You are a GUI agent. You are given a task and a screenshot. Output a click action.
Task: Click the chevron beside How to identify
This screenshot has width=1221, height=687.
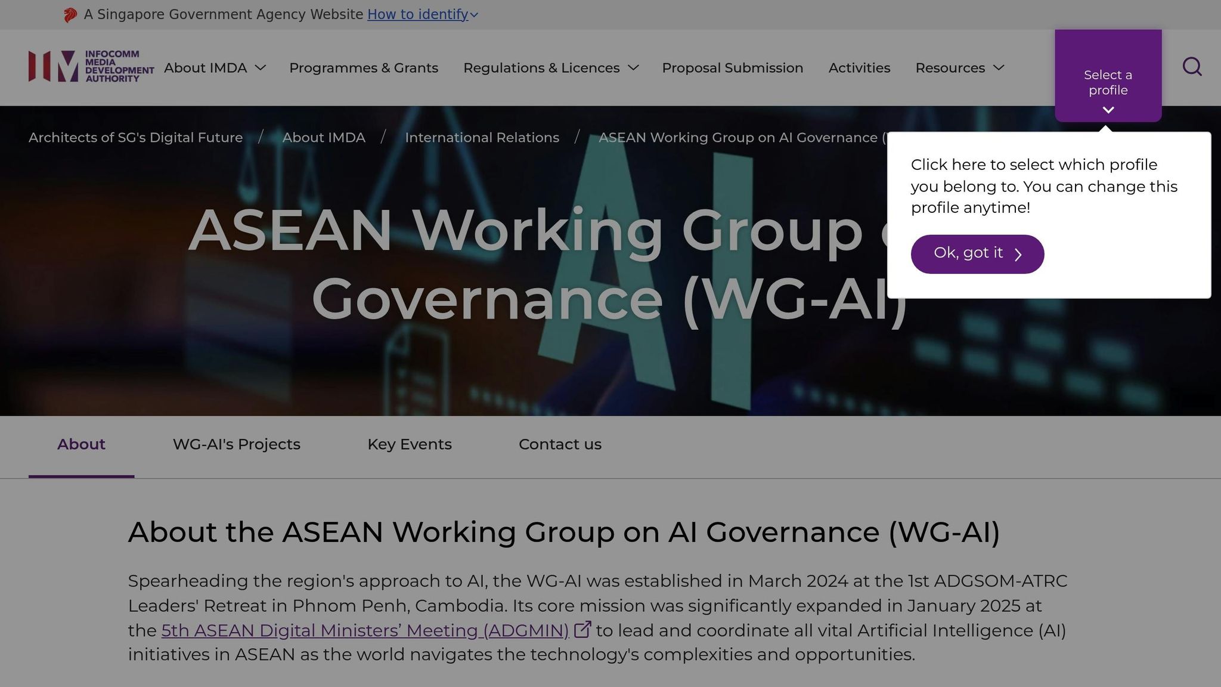(474, 15)
